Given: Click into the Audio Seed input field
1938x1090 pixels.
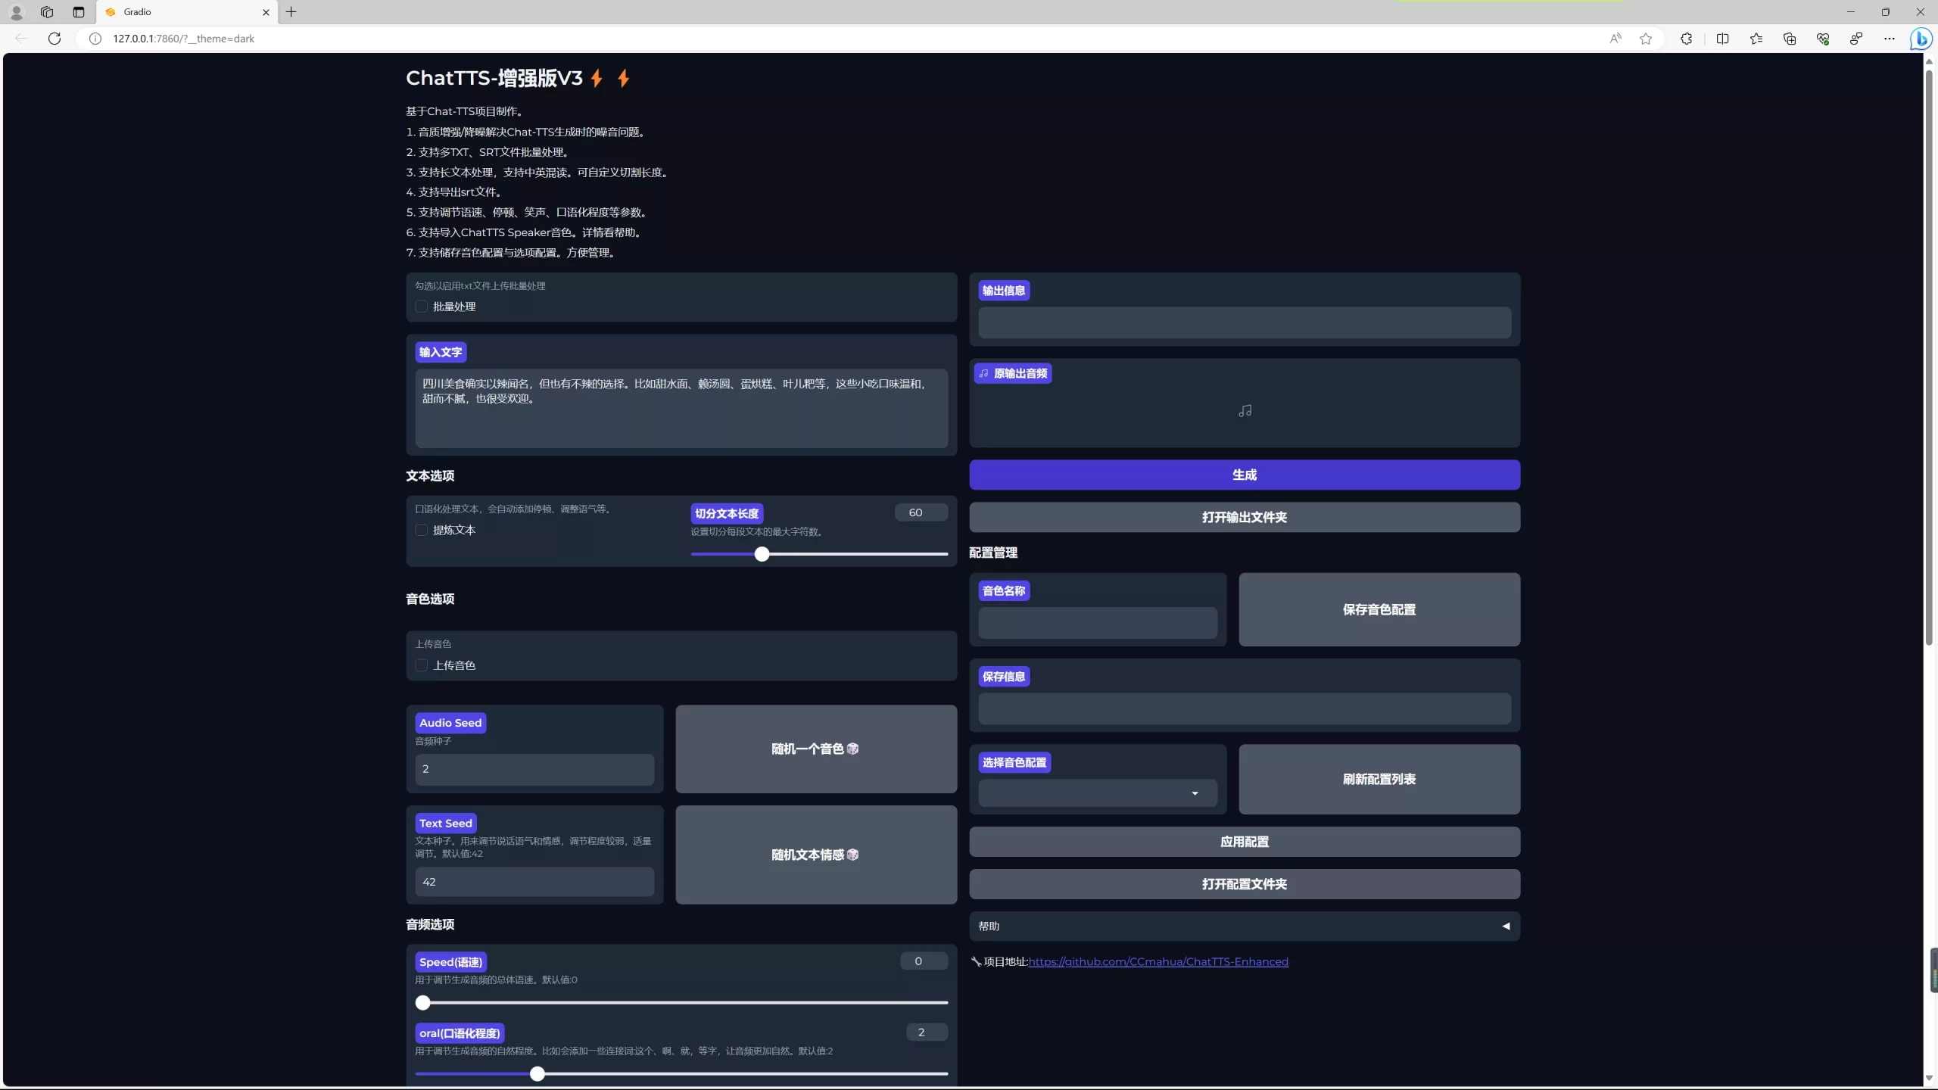Looking at the screenshot, I should (534, 769).
